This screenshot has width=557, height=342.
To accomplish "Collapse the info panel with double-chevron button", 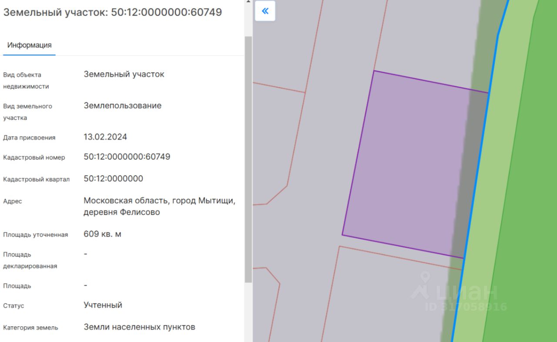I will 265,11.
